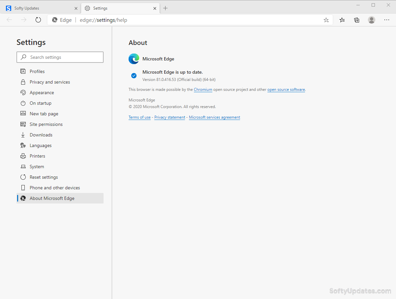Viewport: 396px width, 299px height.
Task: Open the Settings and more menu
Action: coord(387,20)
